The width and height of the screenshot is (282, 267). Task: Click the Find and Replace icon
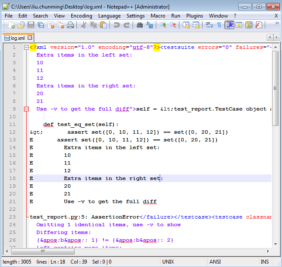coord(149,25)
